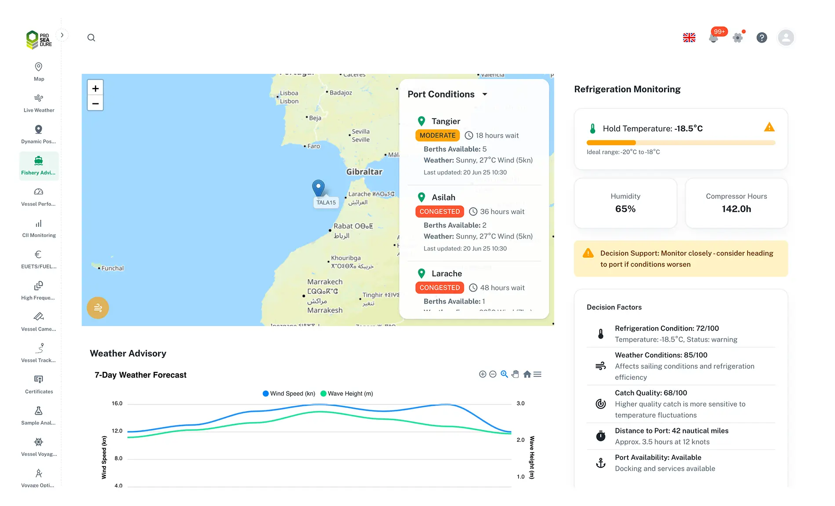The image size is (835, 506).
Task: Open Dynamic Positioning sidebar item
Action: [39, 135]
